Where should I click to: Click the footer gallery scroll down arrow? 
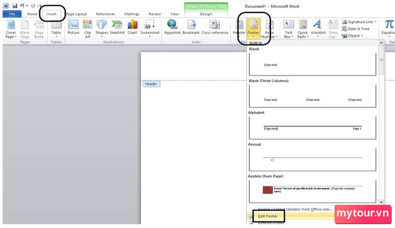coord(381,202)
